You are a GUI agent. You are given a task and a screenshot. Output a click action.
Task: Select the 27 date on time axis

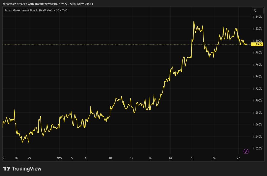[238, 158]
